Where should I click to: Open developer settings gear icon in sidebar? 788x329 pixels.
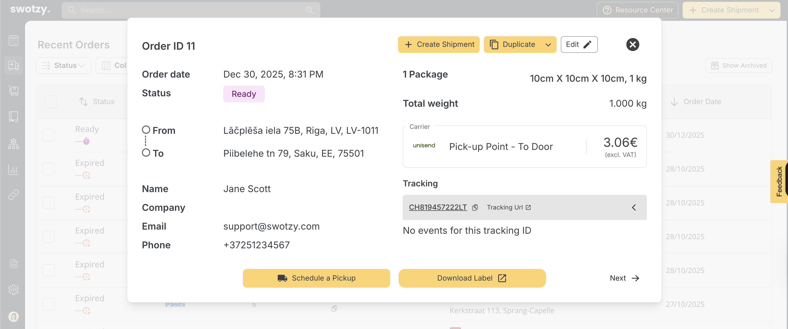[x=13, y=290]
